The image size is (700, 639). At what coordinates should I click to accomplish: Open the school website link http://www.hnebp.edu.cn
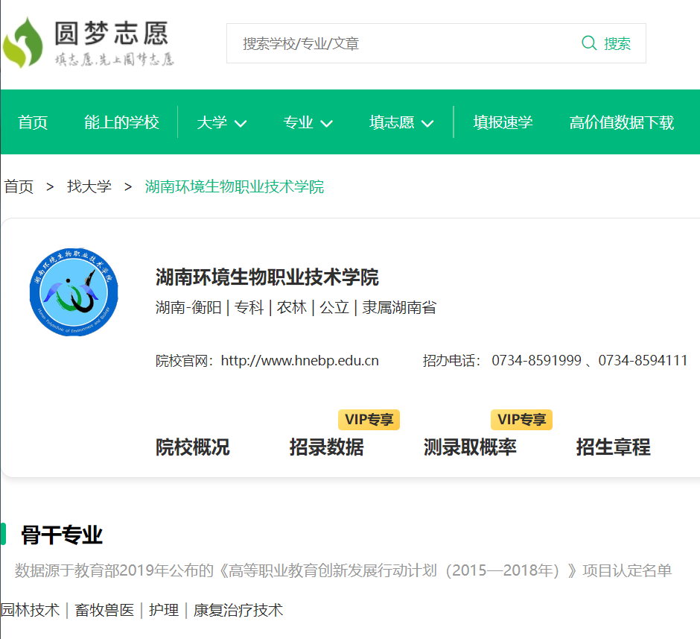(299, 360)
